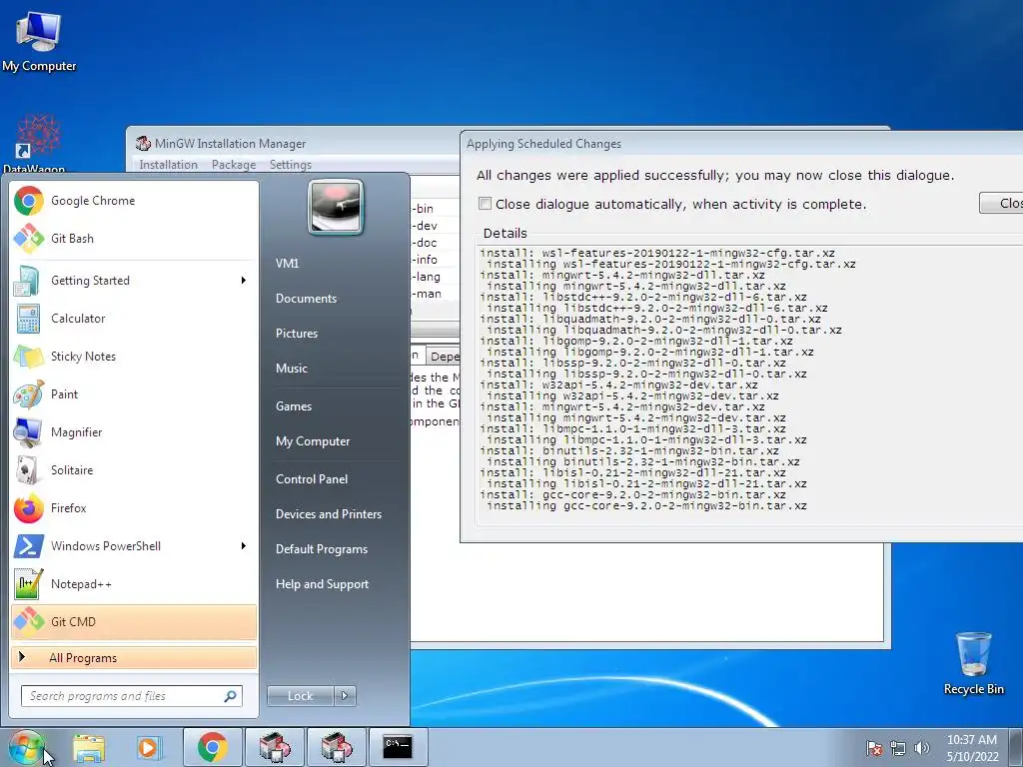Screen dimensions: 1023x767
Task: Open the Settings menu in MinGW
Action: click(291, 165)
